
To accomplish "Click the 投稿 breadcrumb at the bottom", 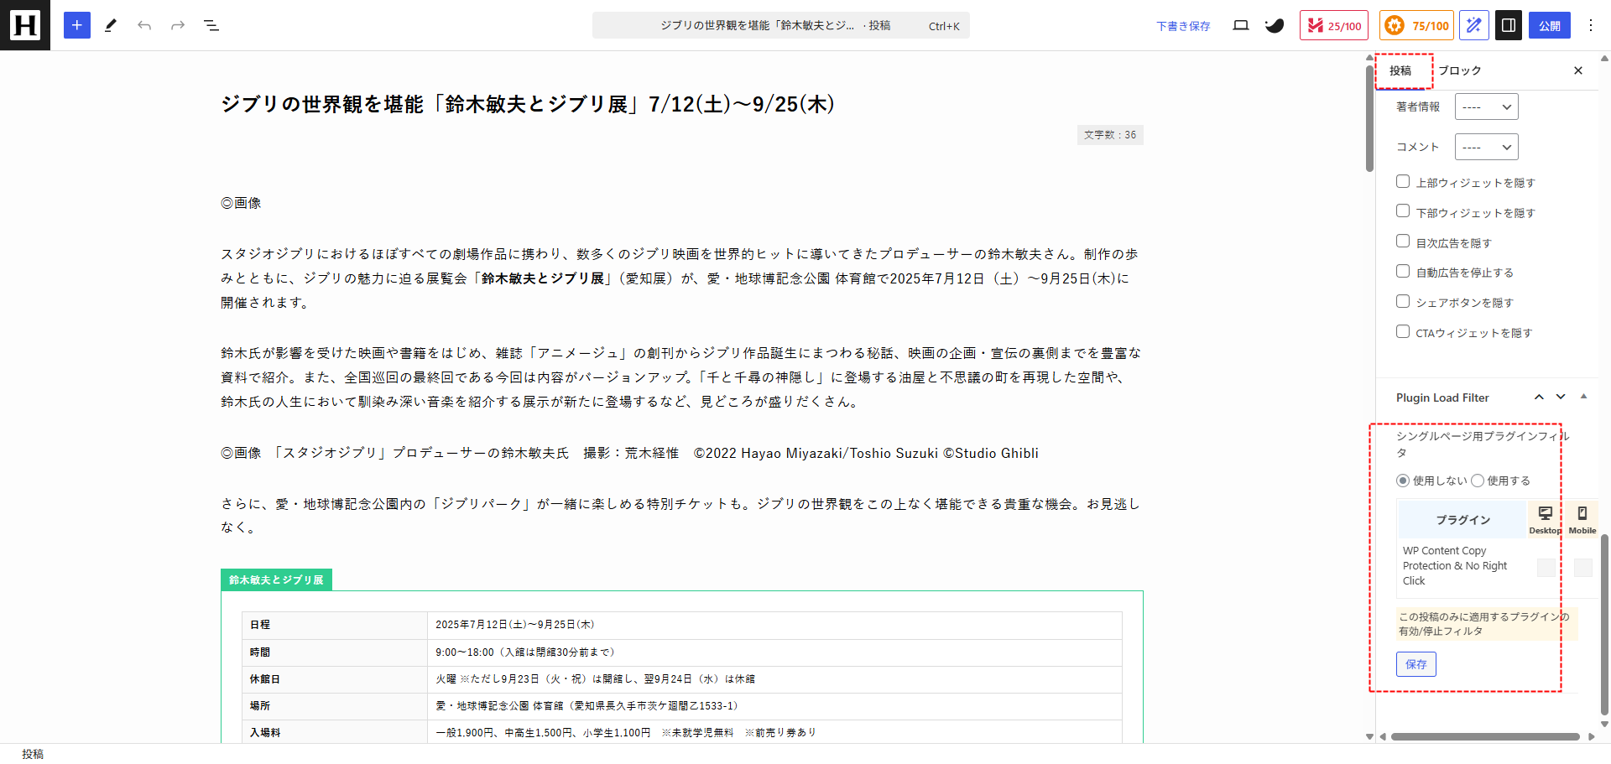I will tap(33, 754).
